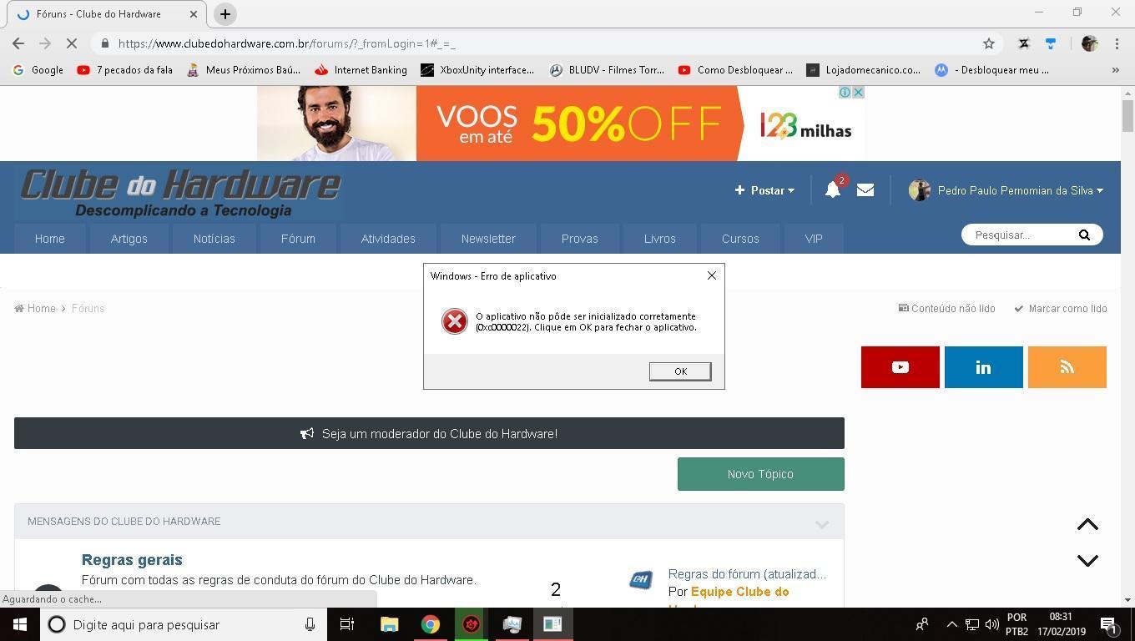Click the Chrome profile avatar

click(x=1089, y=43)
